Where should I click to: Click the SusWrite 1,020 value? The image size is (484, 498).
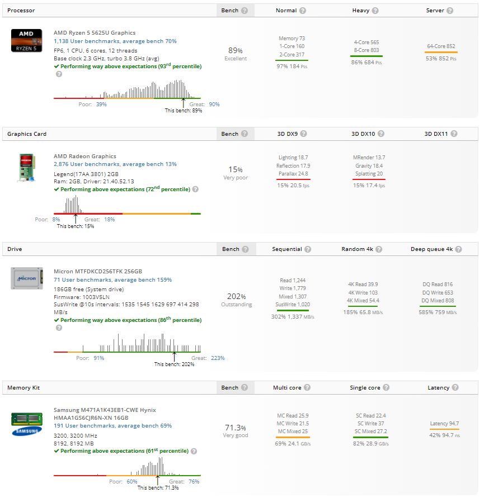click(x=293, y=304)
